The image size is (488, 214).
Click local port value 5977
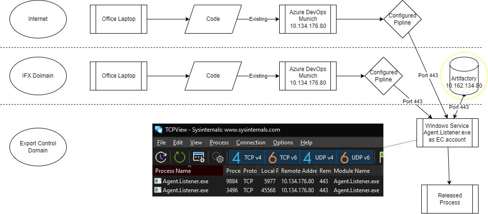[269, 181]
